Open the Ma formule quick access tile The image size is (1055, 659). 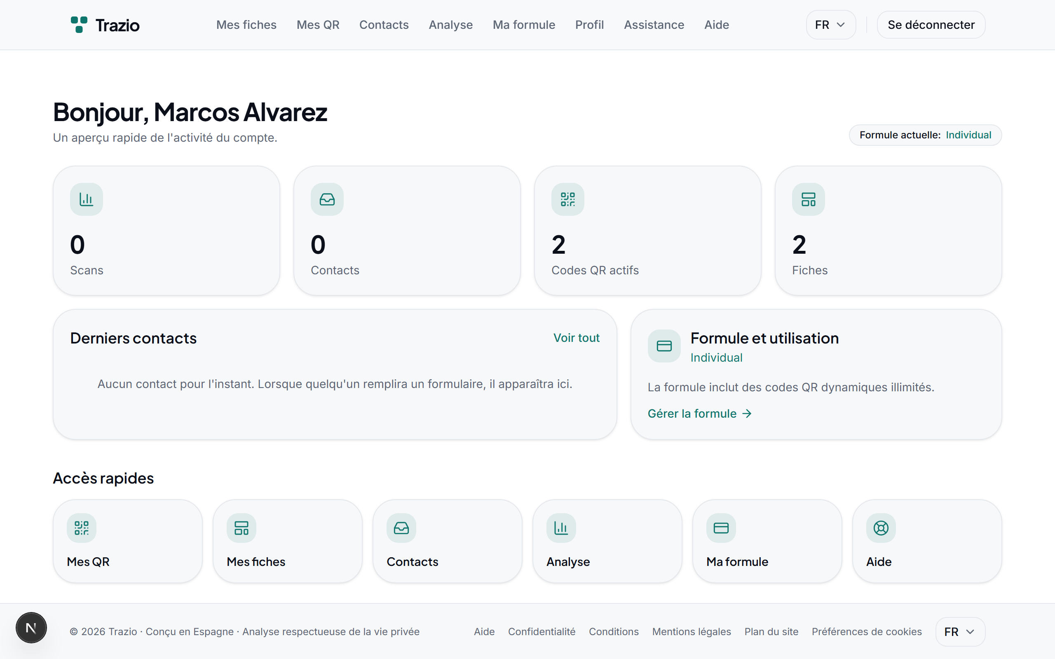[767, 541]
